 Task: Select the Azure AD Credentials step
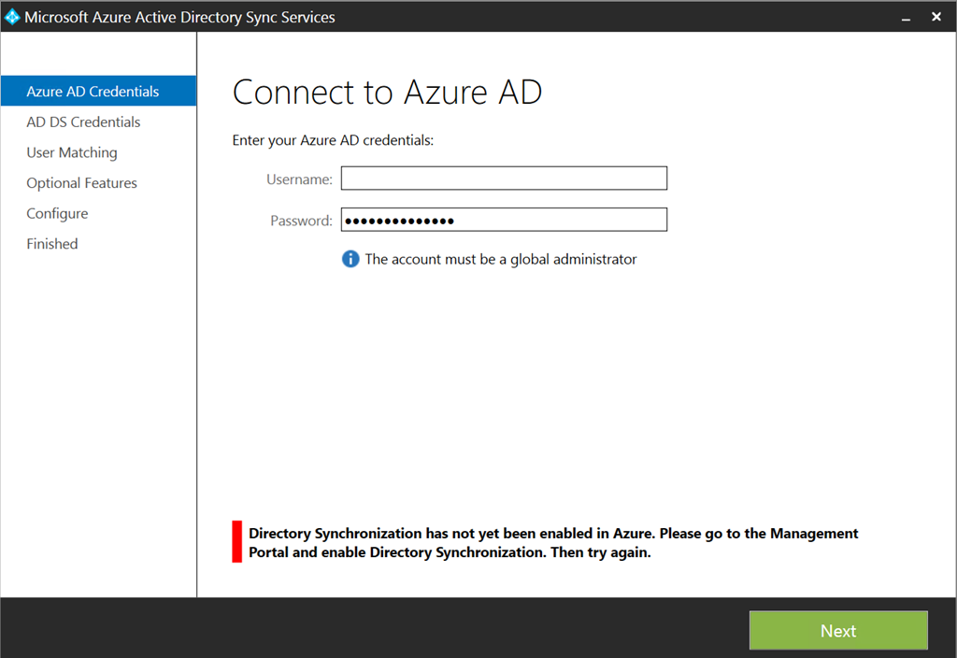tap(93, 92)
